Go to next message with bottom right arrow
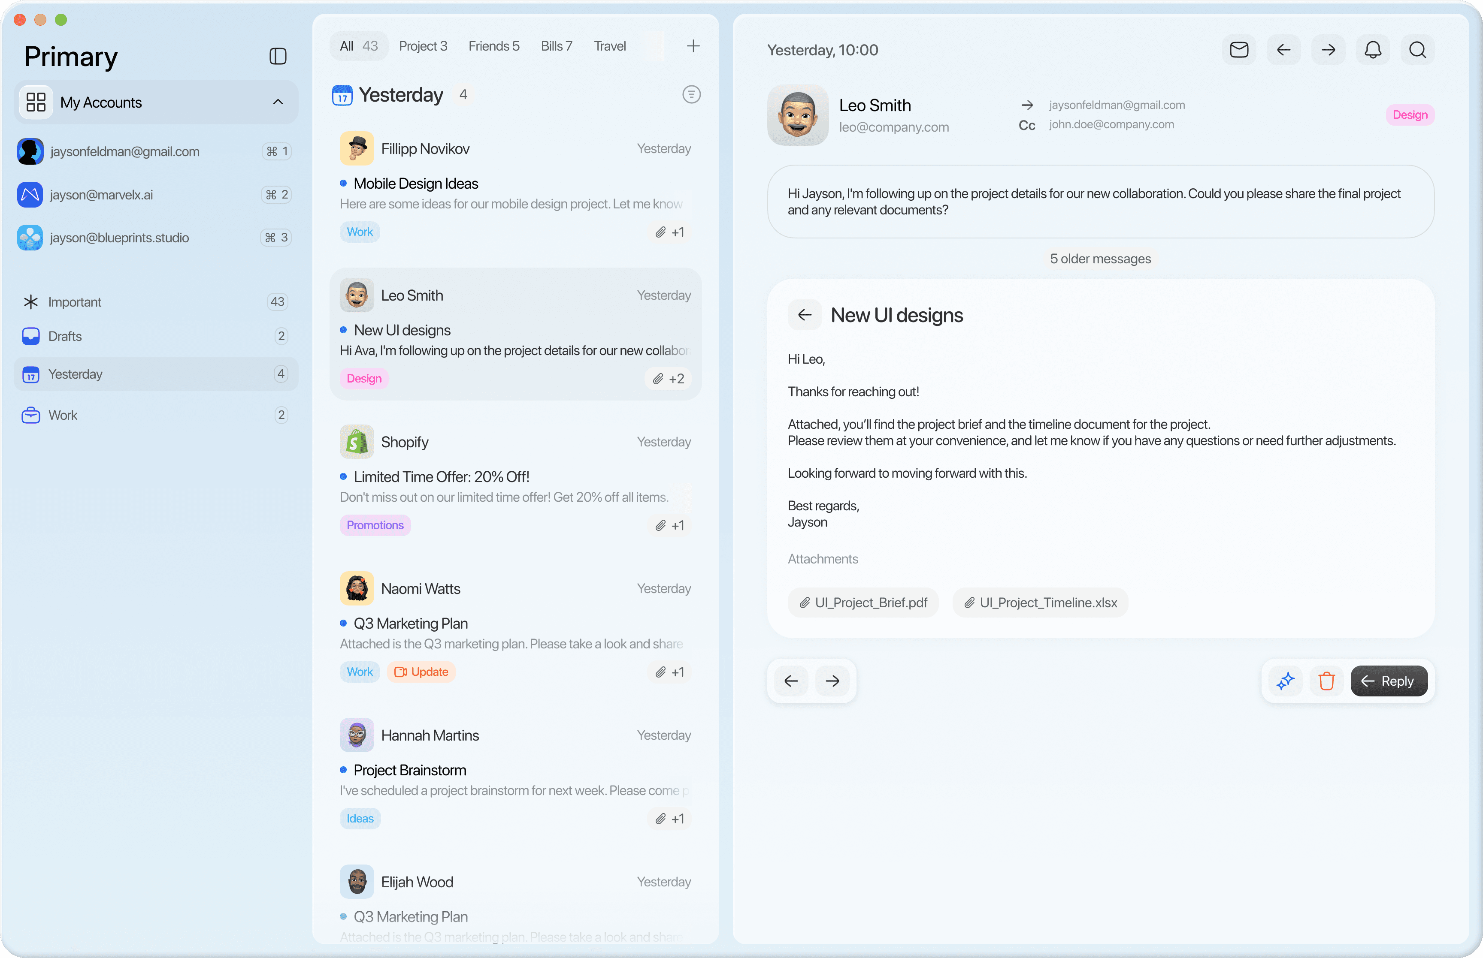The width and height of the screenshot is (1483, 958). [832, 681]
